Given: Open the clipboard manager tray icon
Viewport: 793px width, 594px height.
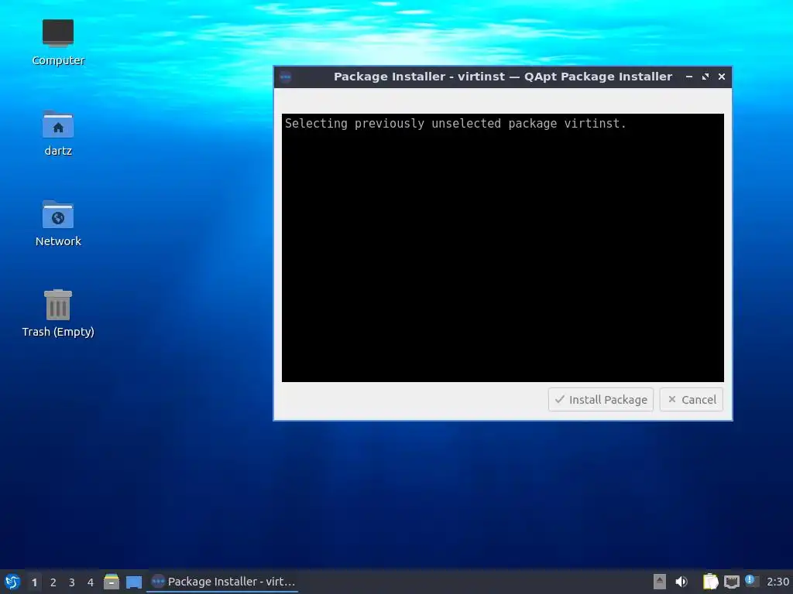Looking at the screenshot, I should [x=710, y=582].
